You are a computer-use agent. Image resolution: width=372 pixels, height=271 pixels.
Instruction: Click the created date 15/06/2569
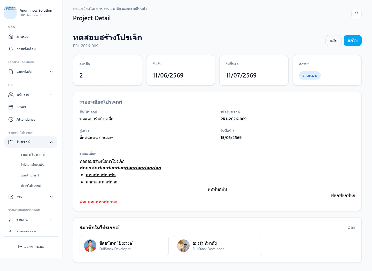point(231,138)
